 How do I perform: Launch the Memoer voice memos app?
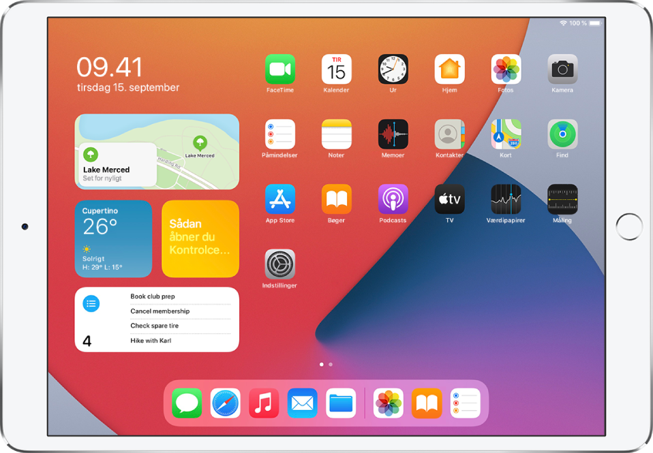point(393,134)
